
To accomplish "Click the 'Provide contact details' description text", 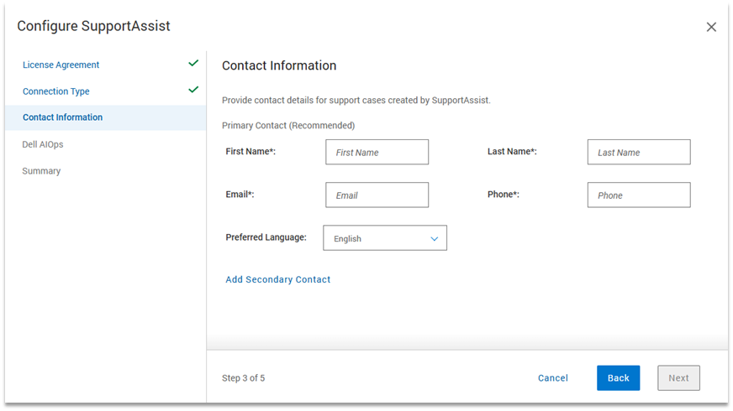I will pyautogui.click(x=356, y=101).
